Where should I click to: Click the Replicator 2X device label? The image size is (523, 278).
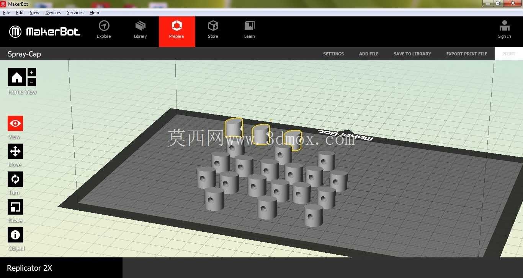pyautogui.click(x=29, y=268)
